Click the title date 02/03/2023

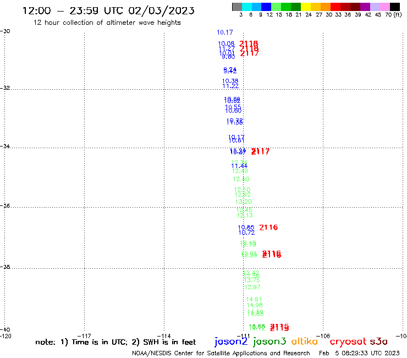point(162,11)
